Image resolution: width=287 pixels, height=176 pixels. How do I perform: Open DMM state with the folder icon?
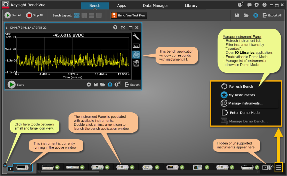click(x=102, y=85)
